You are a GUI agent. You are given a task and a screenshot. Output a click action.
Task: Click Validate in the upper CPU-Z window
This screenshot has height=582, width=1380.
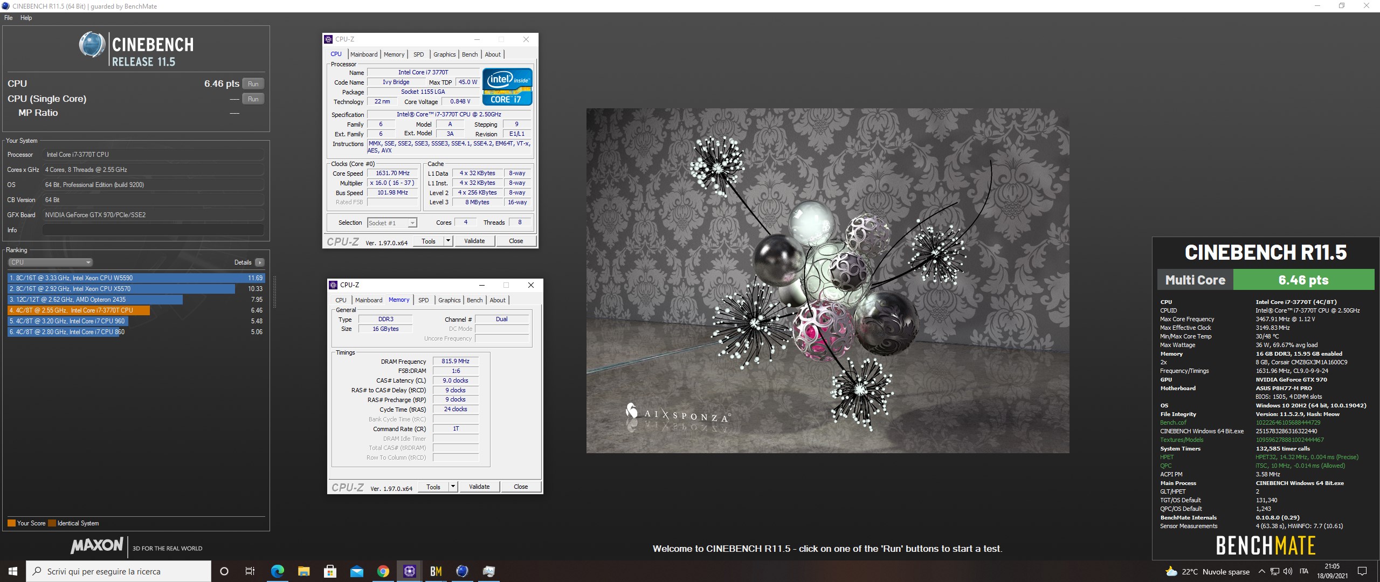pos(474,241)
